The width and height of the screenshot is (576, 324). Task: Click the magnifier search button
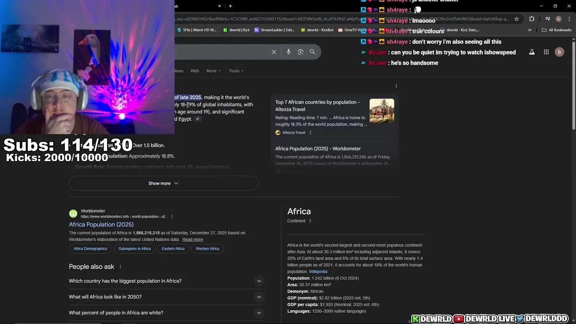click(x=312, y=52)
